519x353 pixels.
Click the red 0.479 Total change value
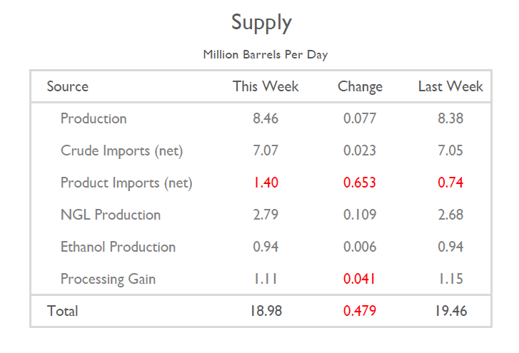pos(360,312)
